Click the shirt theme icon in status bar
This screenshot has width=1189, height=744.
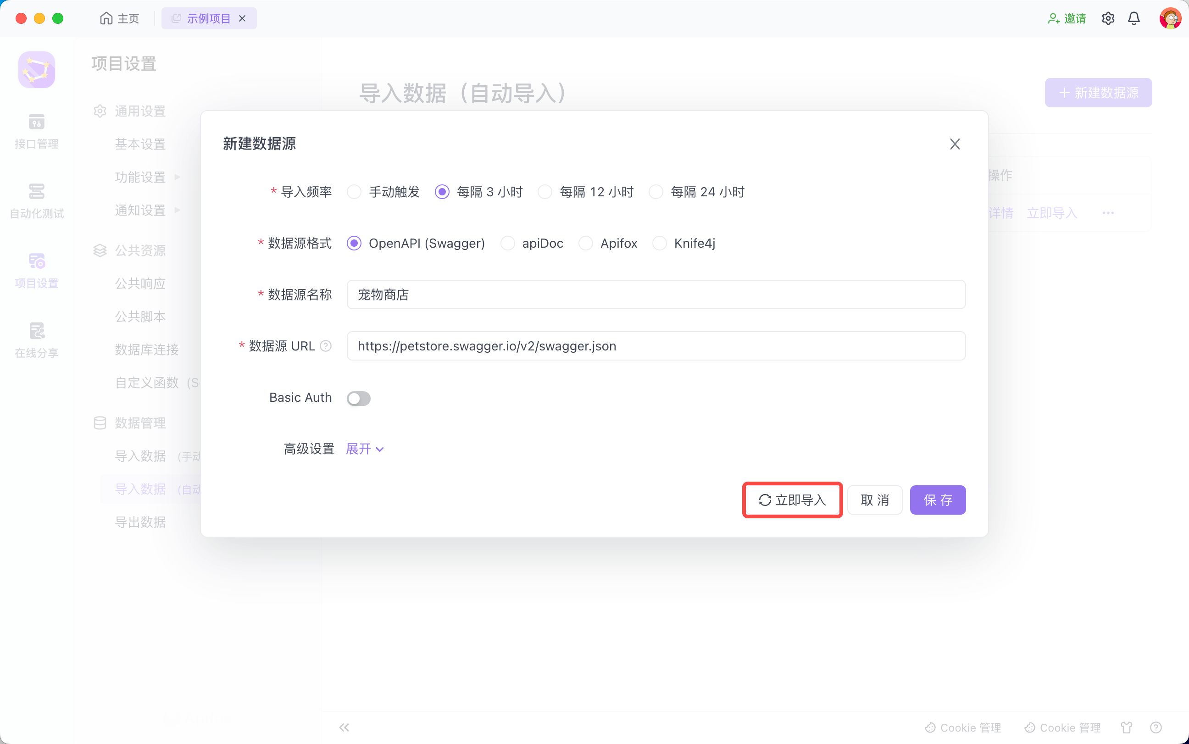1127,727
